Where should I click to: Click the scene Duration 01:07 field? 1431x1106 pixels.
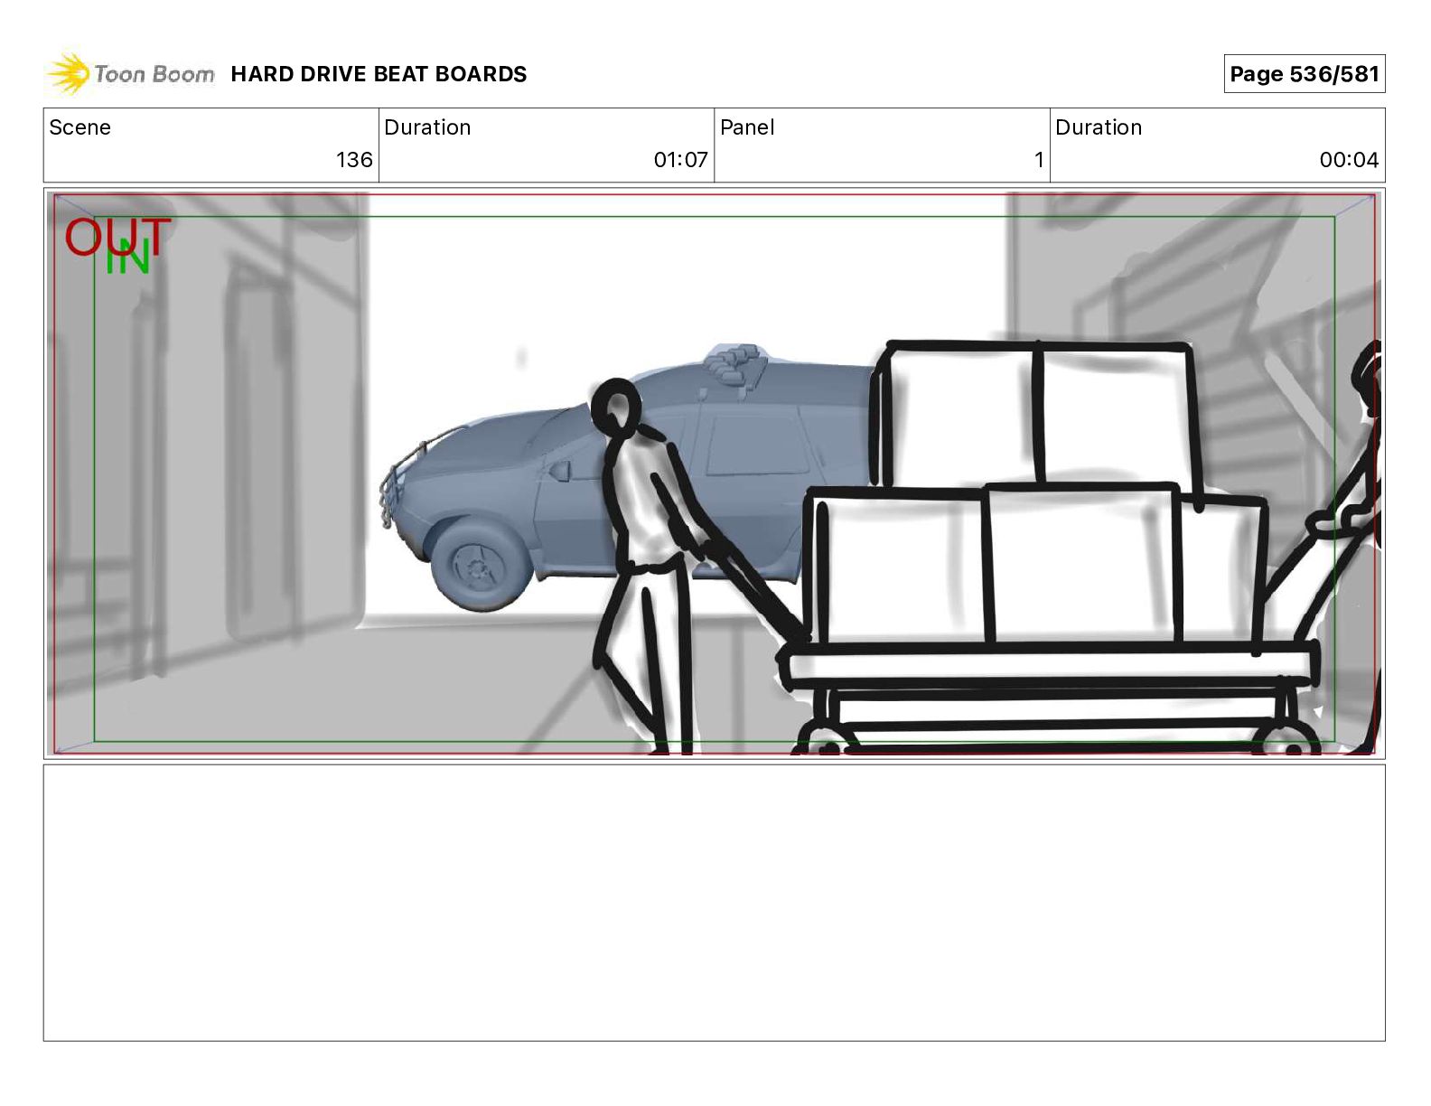tap(547, 145)
